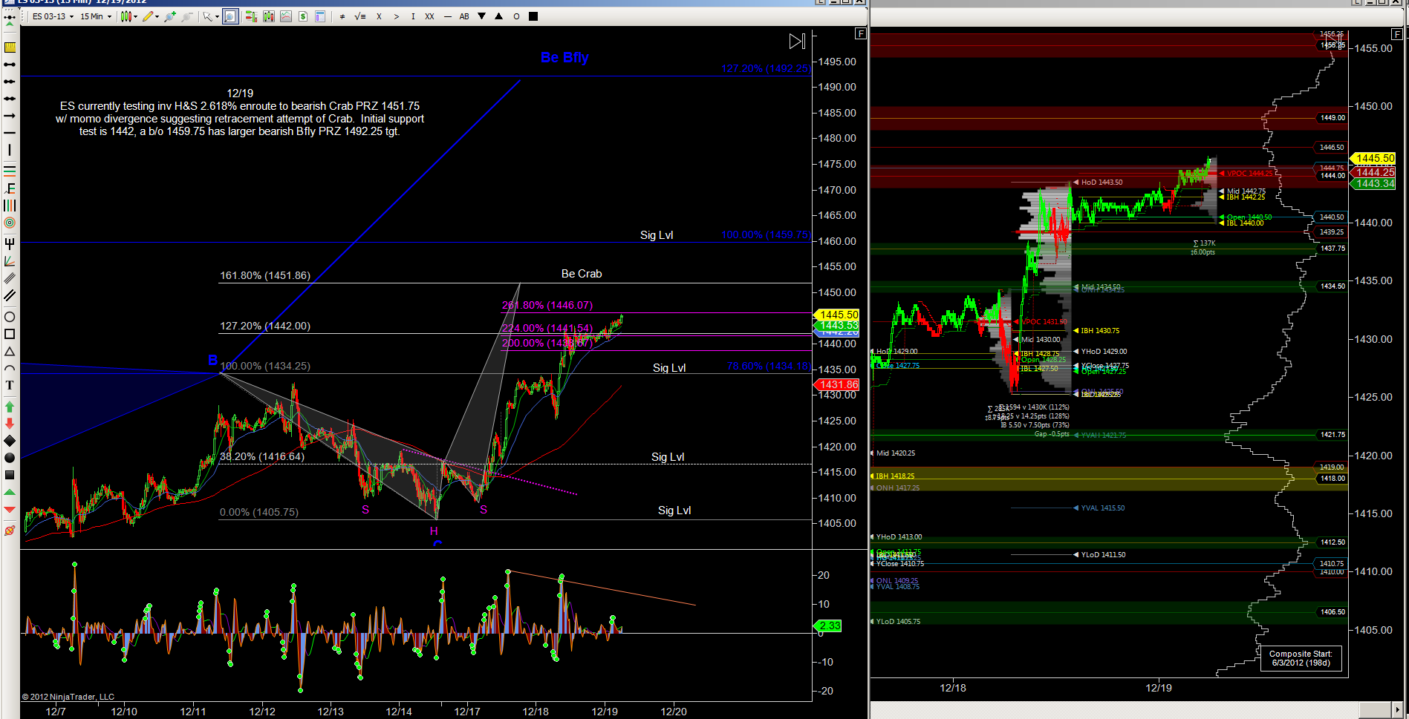Click the AB toolbar item
The width and height of the screenshot is (1409, 719).
(464, 16)
